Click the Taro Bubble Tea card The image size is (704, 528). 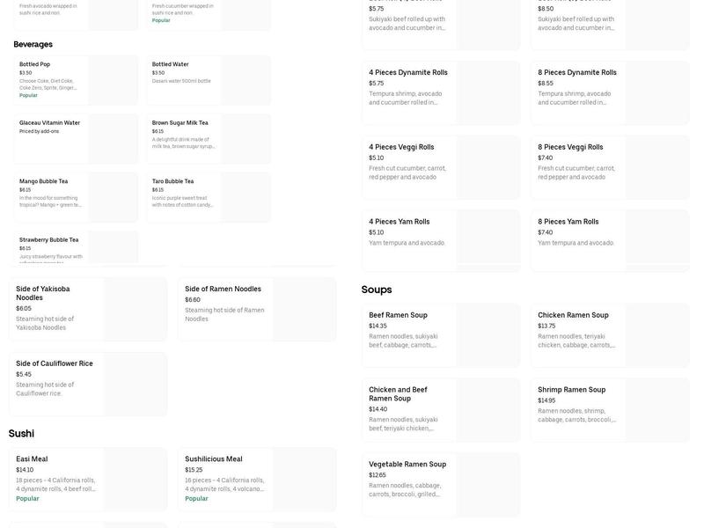click(x=209, y=196)
